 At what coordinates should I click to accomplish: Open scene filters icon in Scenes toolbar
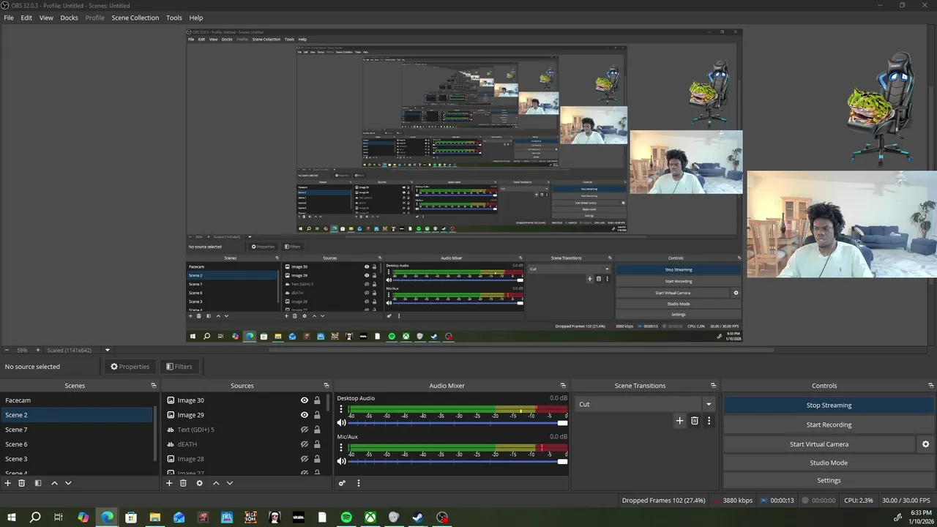tap(38, 483)
